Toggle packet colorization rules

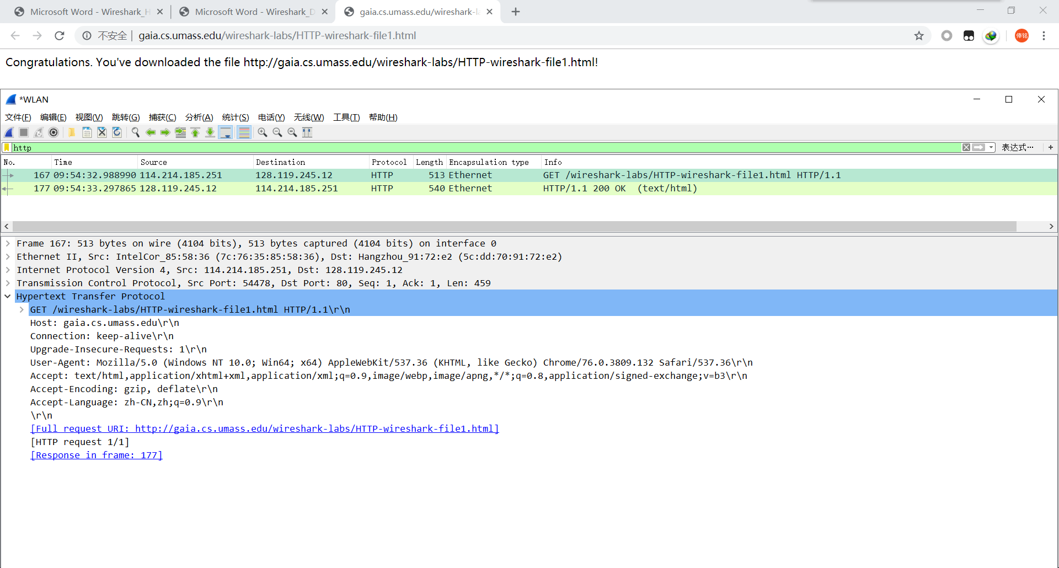(x=244, y=132)
